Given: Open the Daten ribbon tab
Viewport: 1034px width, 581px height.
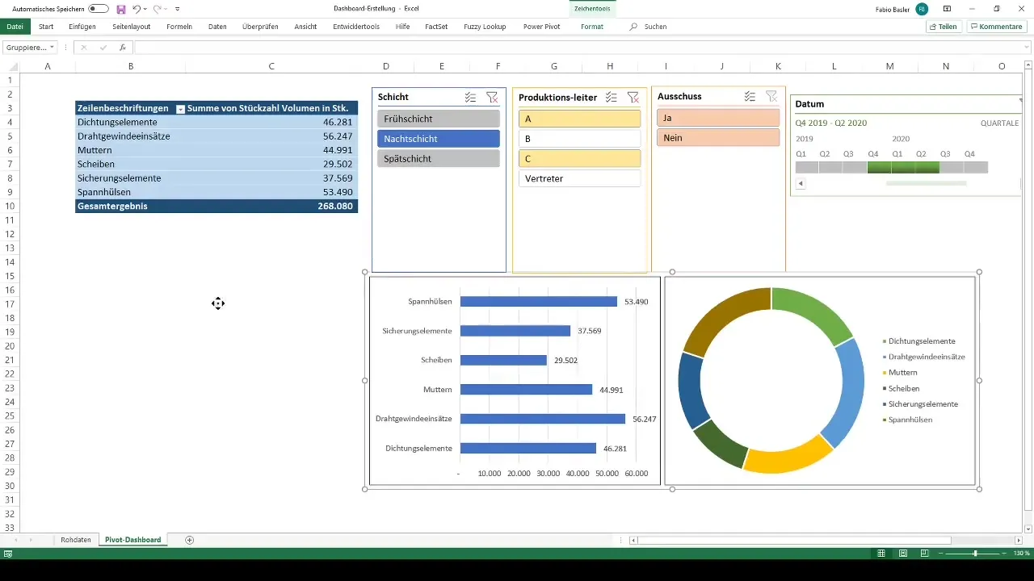Looking at the screenshot, I should [217, 27].
